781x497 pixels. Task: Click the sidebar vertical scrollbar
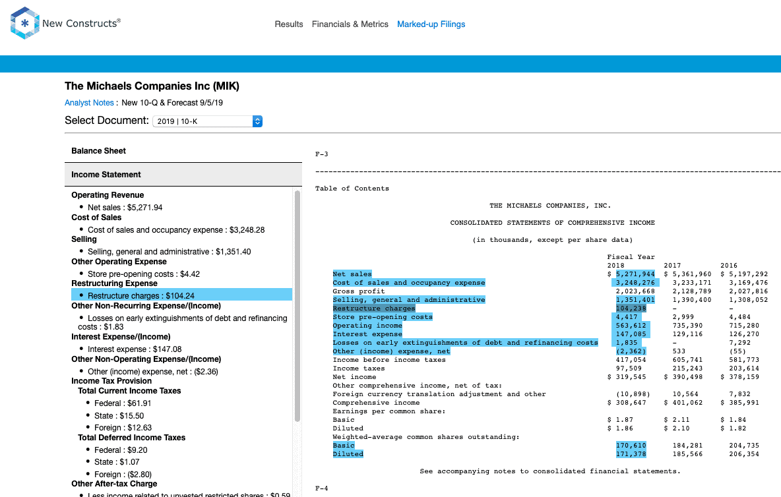tap(297, 306)
